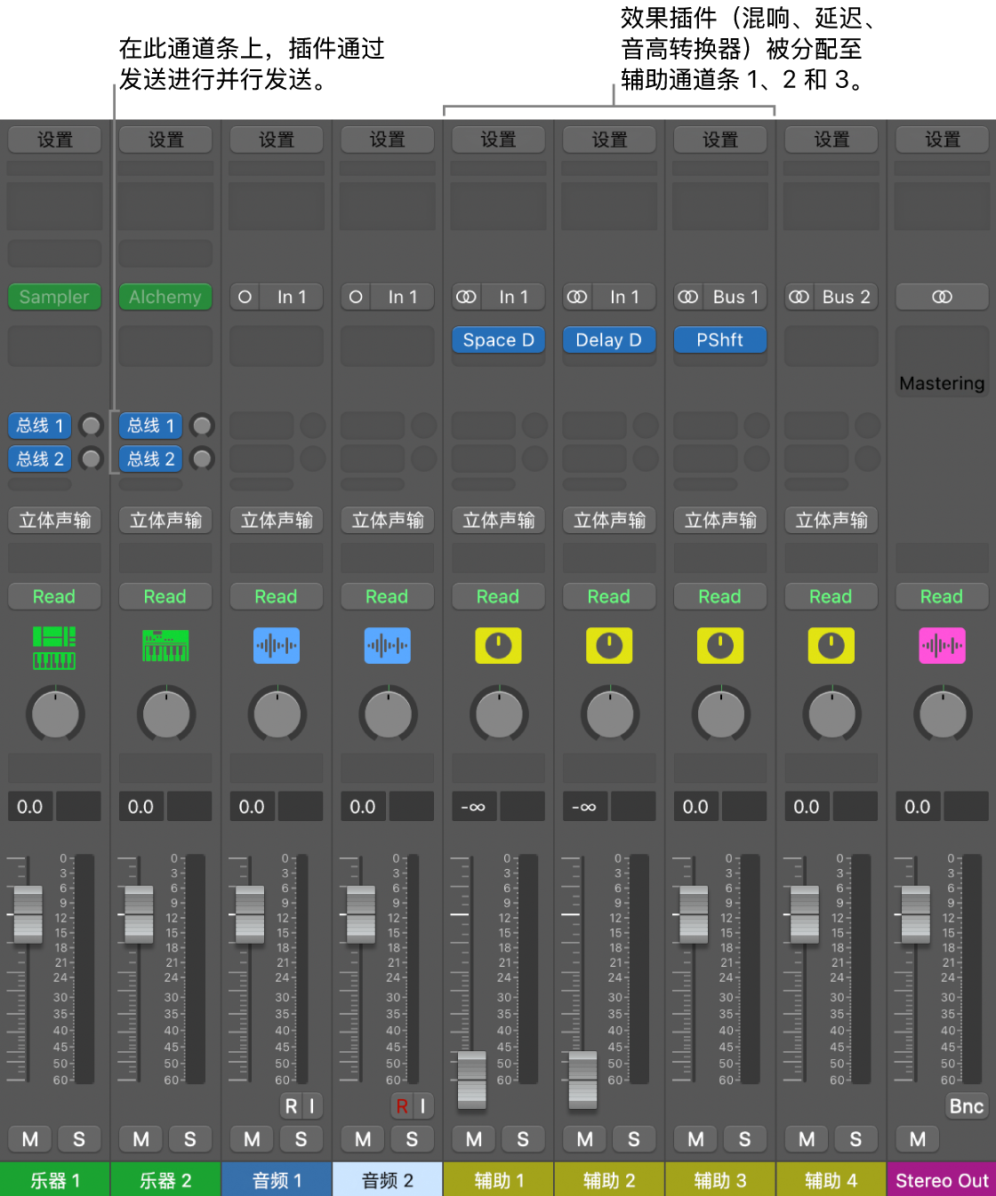Click the pan knob on 音频 2
This screenshot has height=1196, width=996.
[x=388, y=714]
